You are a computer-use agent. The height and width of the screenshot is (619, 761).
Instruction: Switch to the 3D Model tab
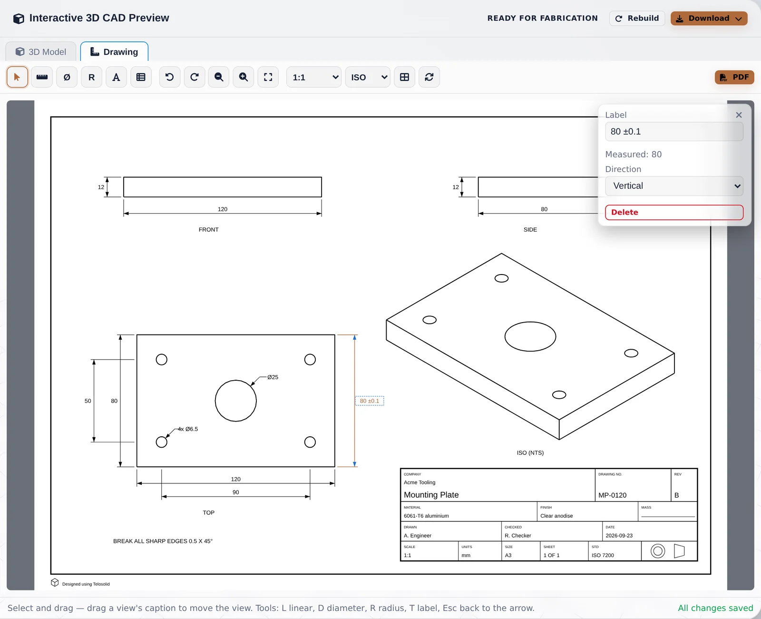tap(40, 52)
